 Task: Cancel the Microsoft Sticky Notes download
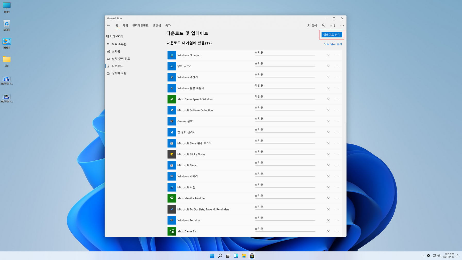(x=328, y=154)
